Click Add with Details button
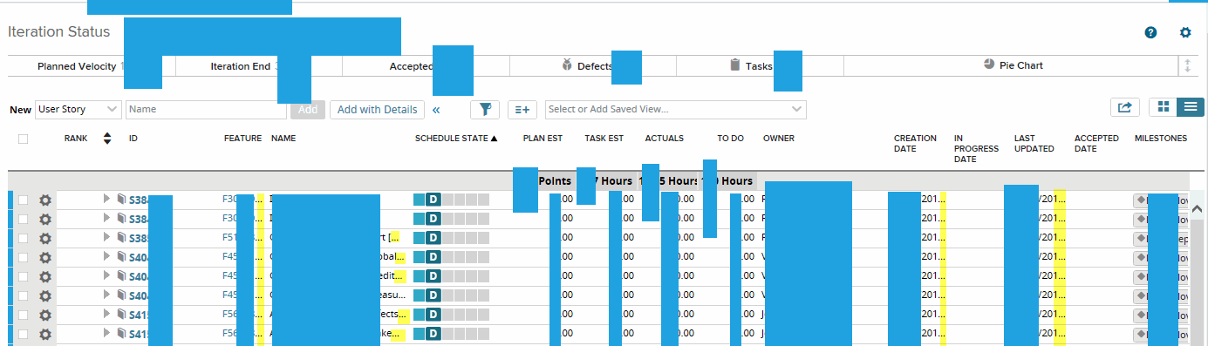Screen dimensions: 1208x346 pos(378,110)
